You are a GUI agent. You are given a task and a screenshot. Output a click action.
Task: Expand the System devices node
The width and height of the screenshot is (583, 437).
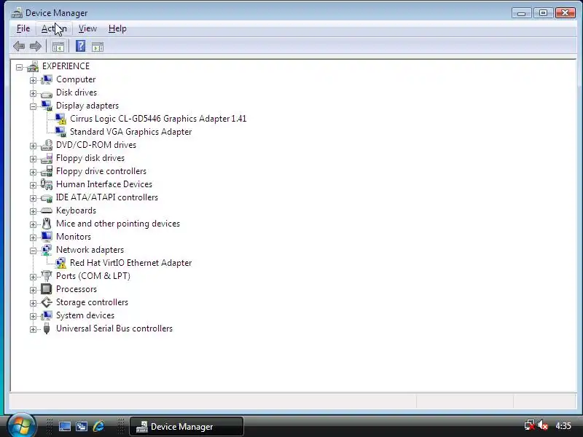point(33,316)
